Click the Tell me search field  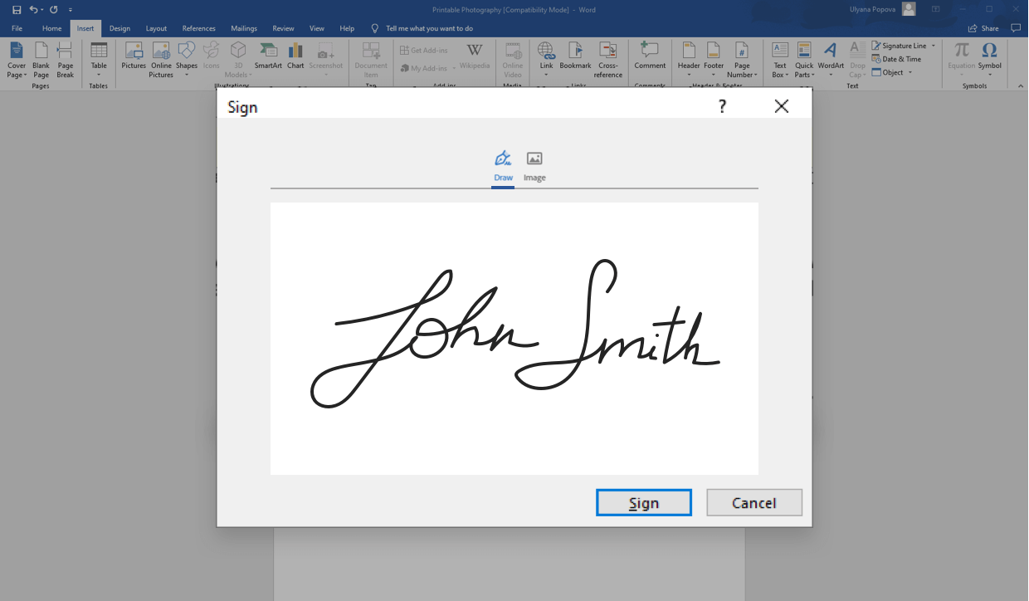[429, 28]
